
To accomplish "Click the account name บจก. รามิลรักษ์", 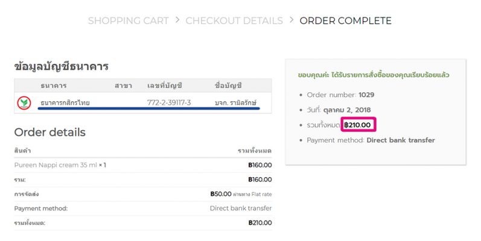I will pos(236,103).
